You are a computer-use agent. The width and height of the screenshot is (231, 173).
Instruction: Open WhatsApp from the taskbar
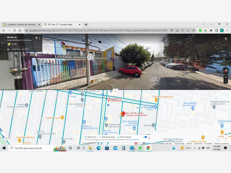click(x=140, y=148)
